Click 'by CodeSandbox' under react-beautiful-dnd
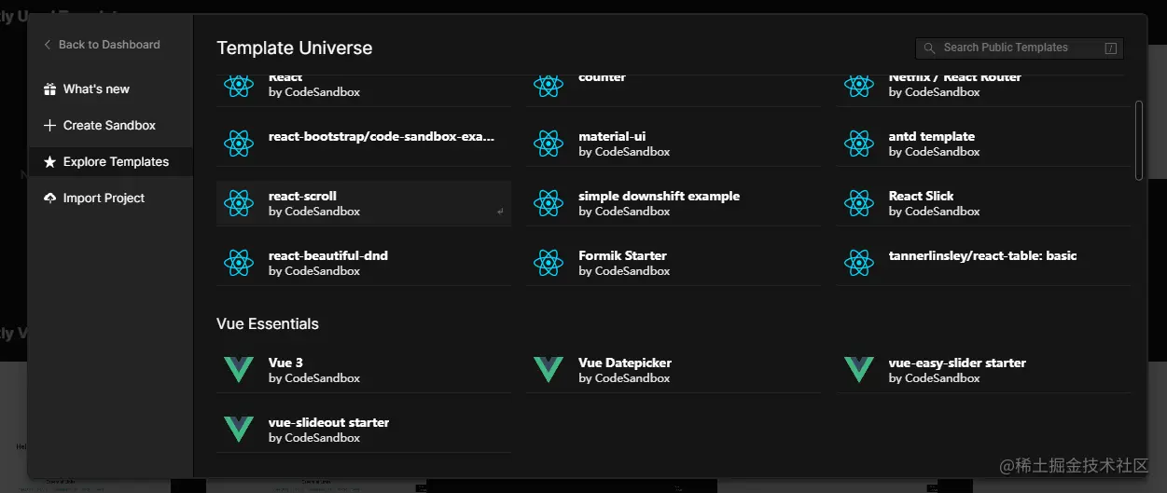Image resolution: width=1167 pixels, height=493 pixels. click(x=314, y=271)
